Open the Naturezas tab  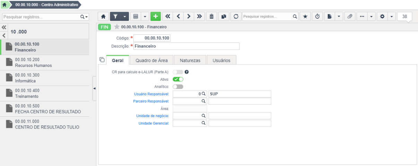[x=190, y=60]
